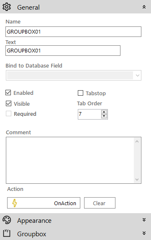The height and width of the screenshot is (240, 151).
Task: Collapse the General section chevron
Action: (144, 7)
